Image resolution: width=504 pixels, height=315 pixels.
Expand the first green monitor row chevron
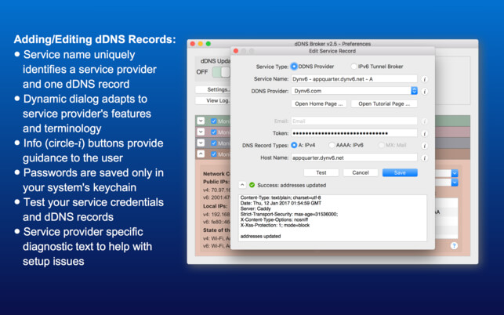[201, 121]
